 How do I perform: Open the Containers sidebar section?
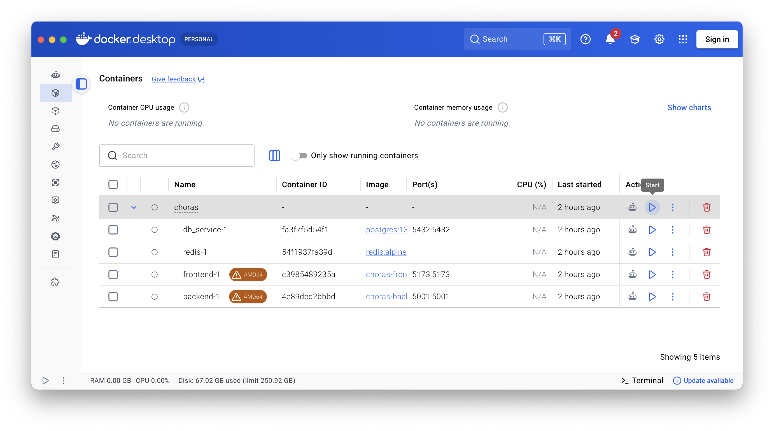click(56, 93)
